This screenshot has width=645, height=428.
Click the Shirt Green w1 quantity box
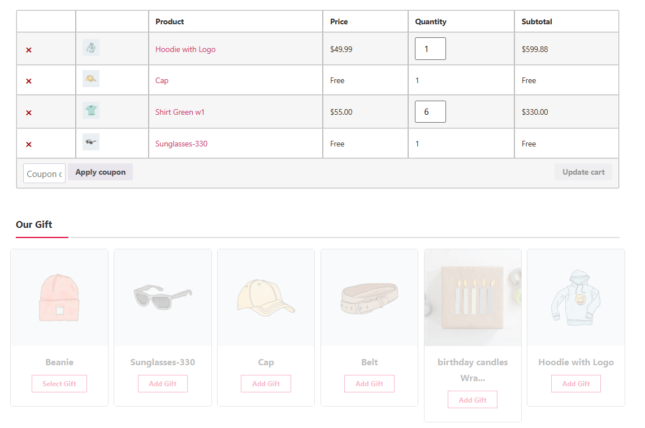click(430, 112)
